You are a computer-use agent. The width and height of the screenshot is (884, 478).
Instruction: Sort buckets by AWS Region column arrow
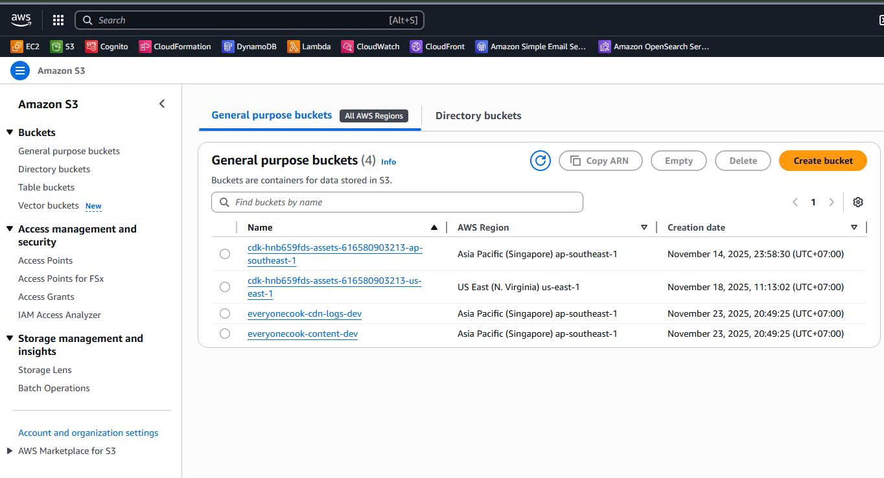(x=644, y=227)
